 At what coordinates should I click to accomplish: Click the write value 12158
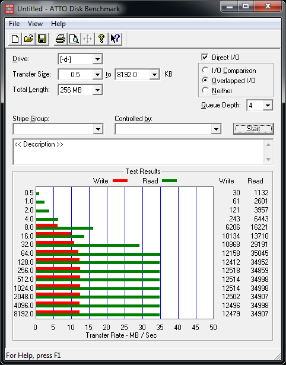[x=231, y=253]
